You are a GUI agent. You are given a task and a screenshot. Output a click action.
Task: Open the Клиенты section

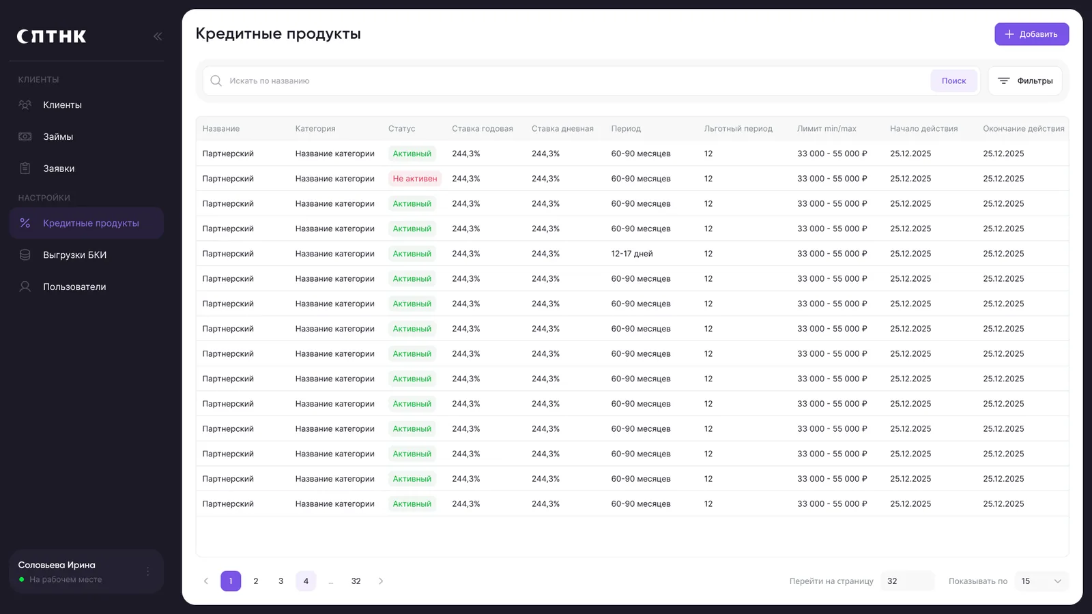coord(87,105)
